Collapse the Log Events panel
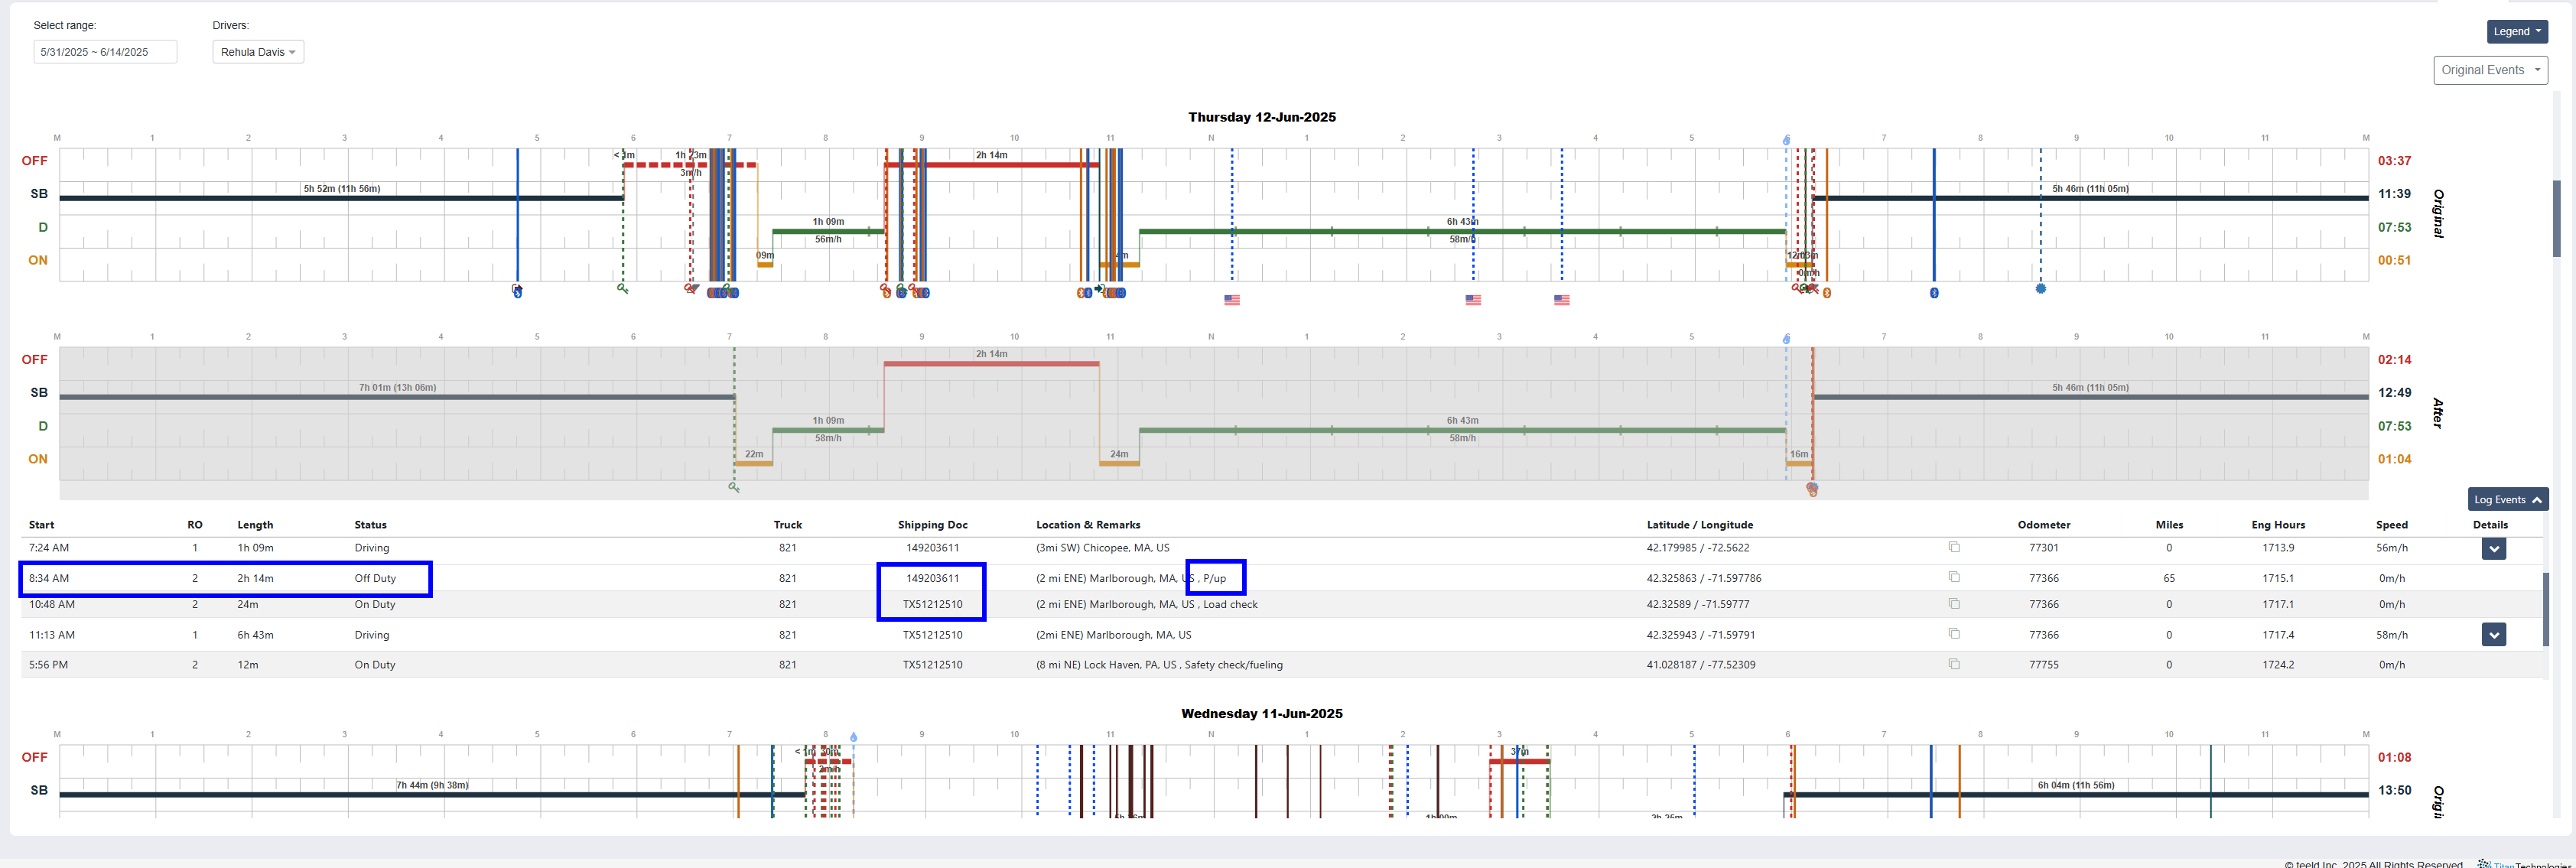The image size is (2576, 868). [2507, 500]
